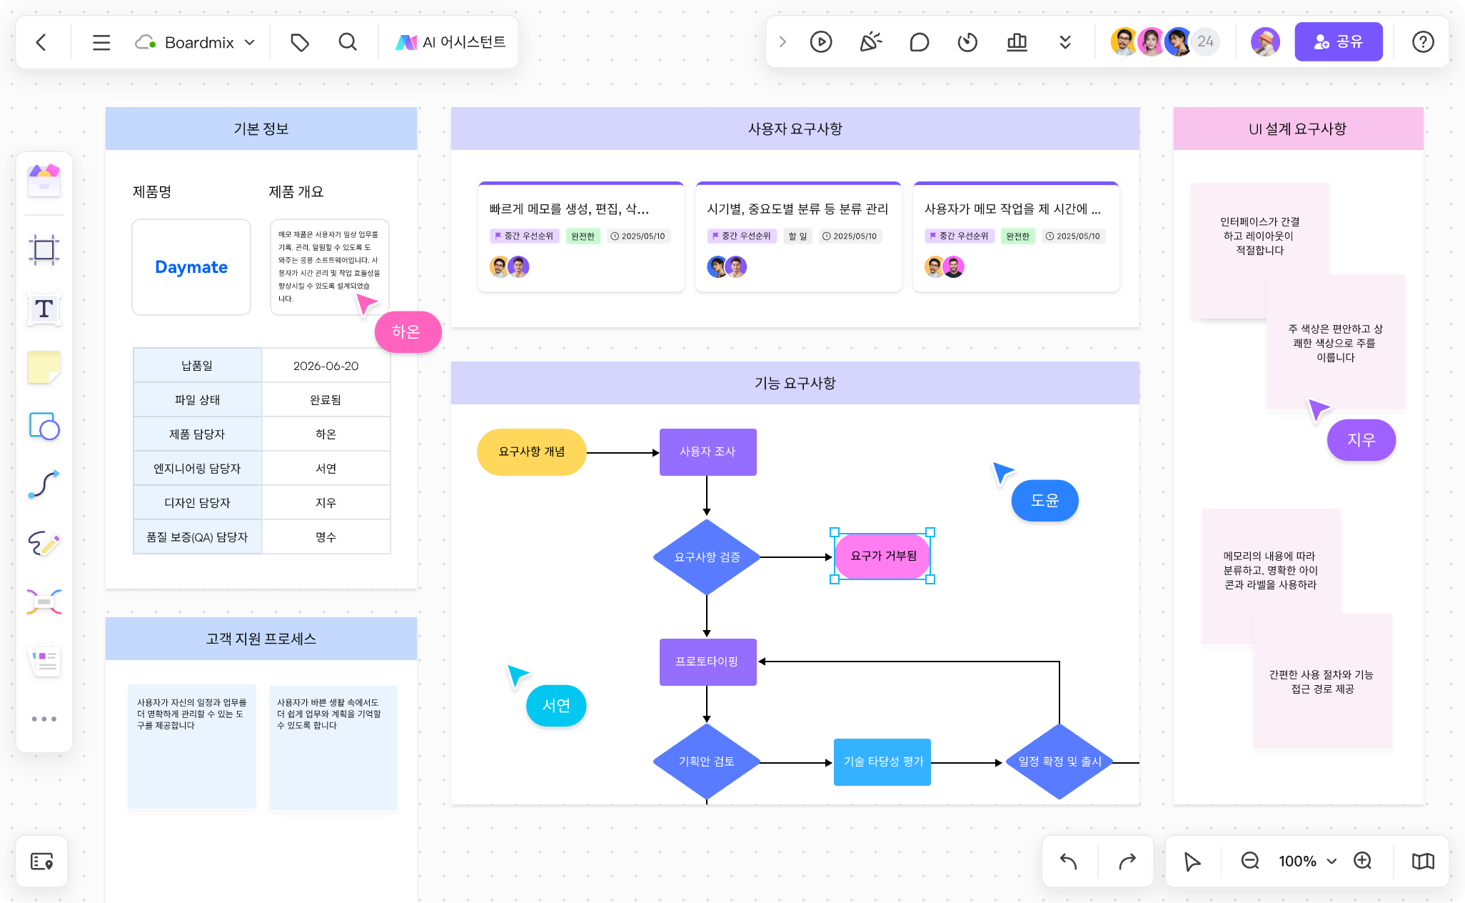Open the 100% zoom level dropdown

point(1307,862)
